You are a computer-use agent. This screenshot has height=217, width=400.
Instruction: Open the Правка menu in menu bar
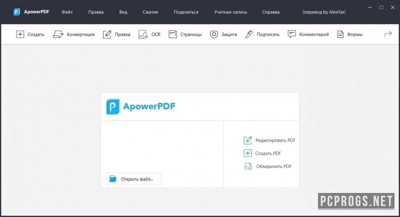pos(96,12)
